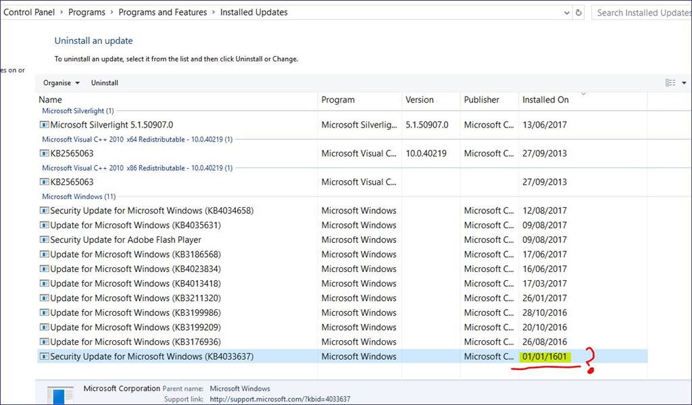Image resolution: width=692 pixels, height=405 pixels.
Task: Click the update icon beside KB3199986
Action: pos(44,313)
